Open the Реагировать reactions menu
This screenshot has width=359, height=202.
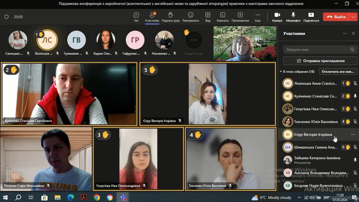click(x=191, y=17)
